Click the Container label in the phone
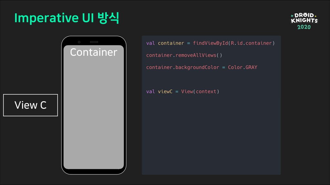The image size is (330, 185). (93, 52)
